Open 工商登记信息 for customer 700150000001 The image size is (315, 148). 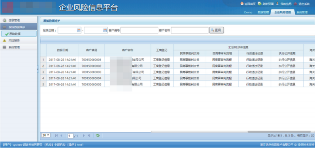[162, 60]
